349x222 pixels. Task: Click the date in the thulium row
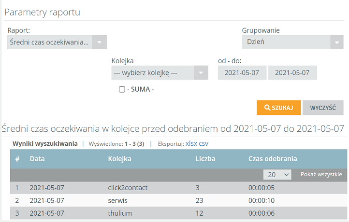(x=47, y=213)
